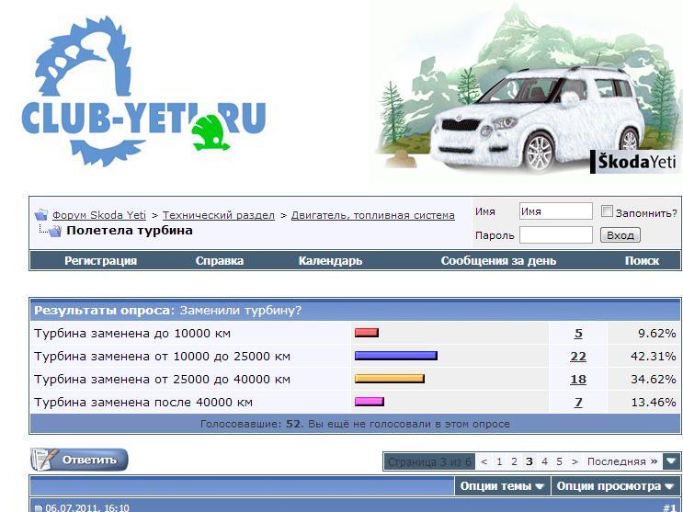The width and height of the screenshot is (683, 512).
Task: Click text Турбина заменена после 40000 км
Action: (143, 403)
